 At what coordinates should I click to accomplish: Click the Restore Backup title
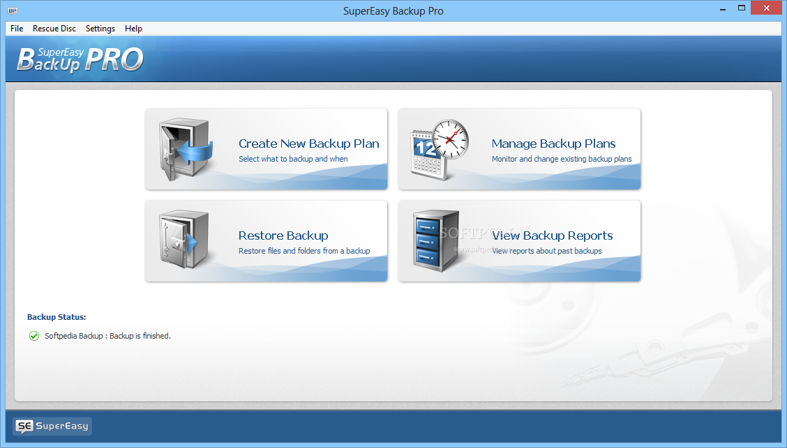tap(283, 235)
